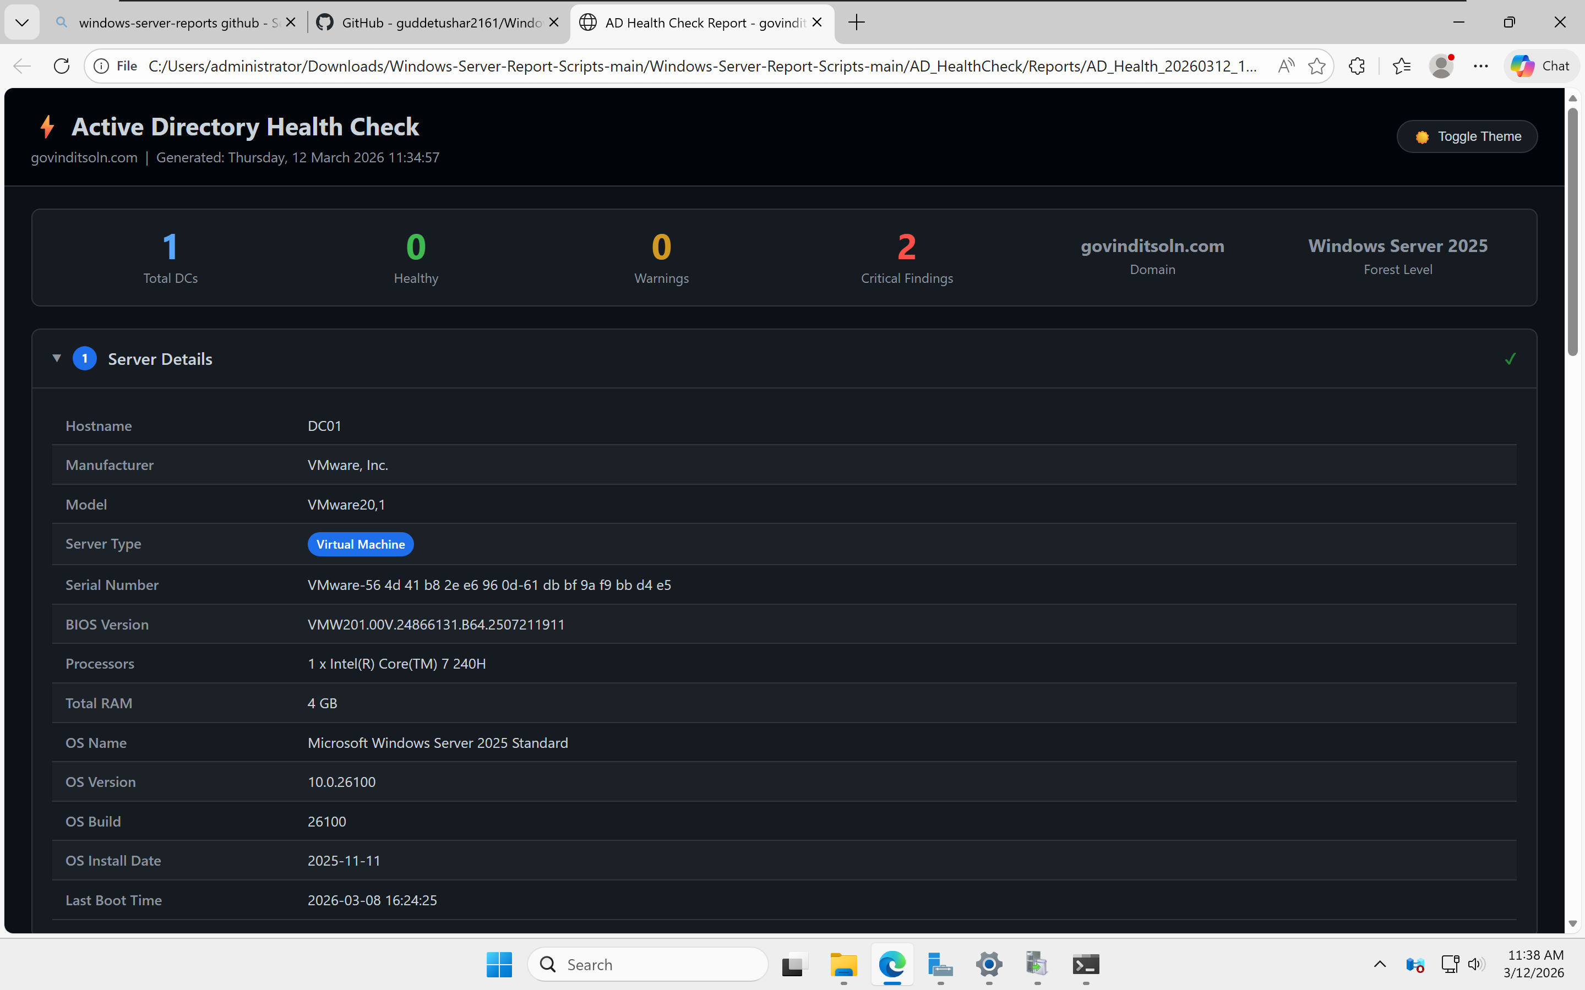Collapse the Server Details section triangle

point(57,358)
